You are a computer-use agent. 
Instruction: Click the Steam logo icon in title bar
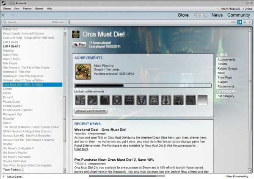[3, 3]
